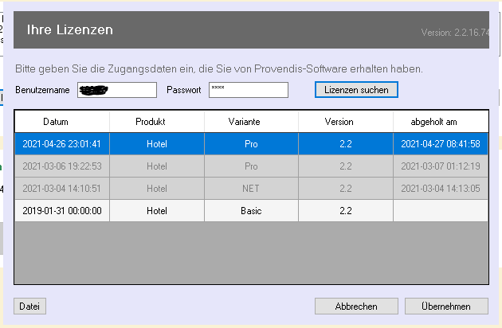Click the empty grey area below the table rows
Viewport: 502px width, 328px height.
[251, 252]
